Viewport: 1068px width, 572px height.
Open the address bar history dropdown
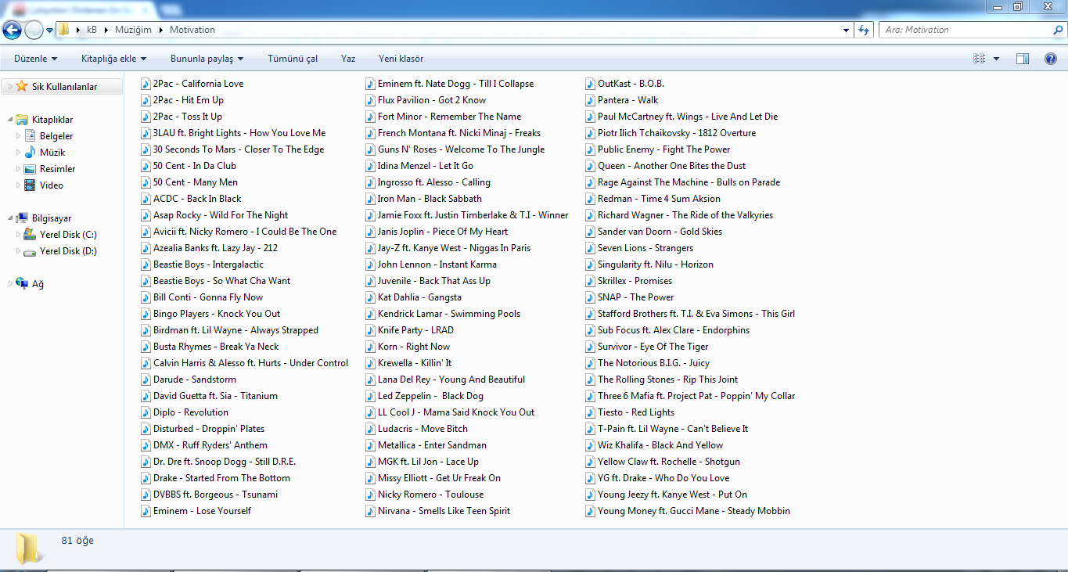click(x=847, y=31)
